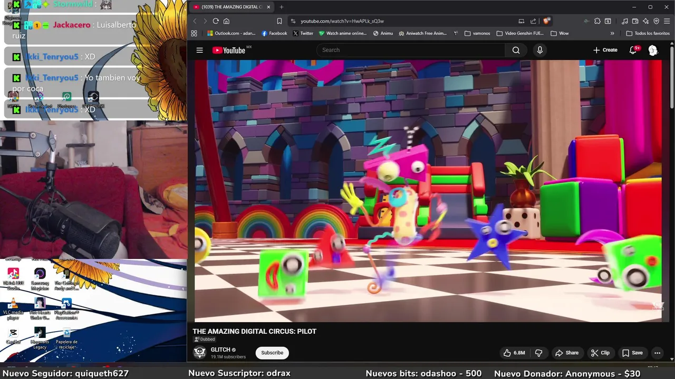Open a new browser tab with plus
This screenshot has width=675, height=379.
point(282,7)
